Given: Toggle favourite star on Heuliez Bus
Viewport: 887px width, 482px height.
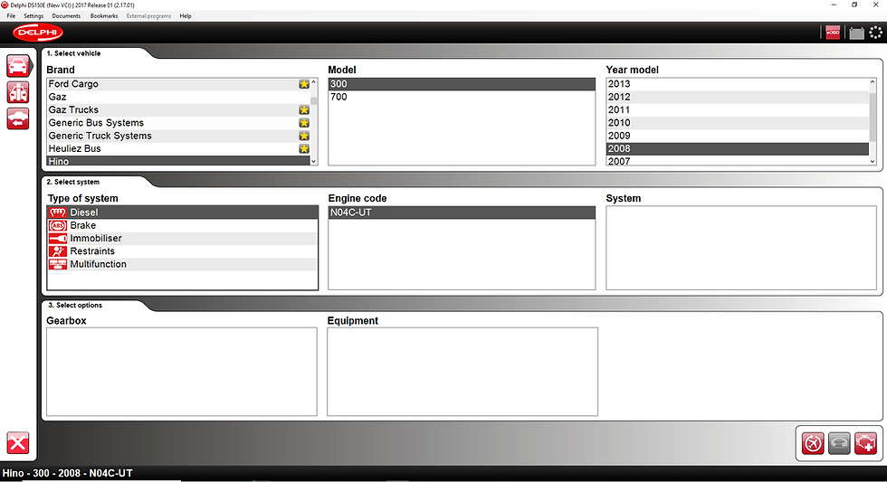Looking at the screenshot, I should [x=304, y=149].
